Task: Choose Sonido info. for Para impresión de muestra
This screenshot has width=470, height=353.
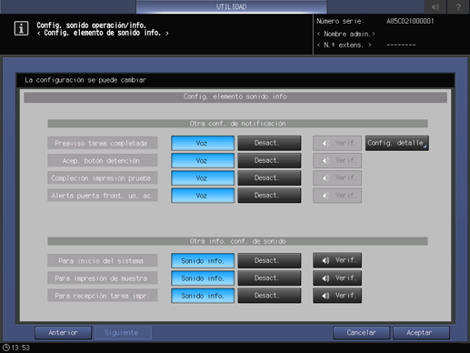Action: click(203, 278)
